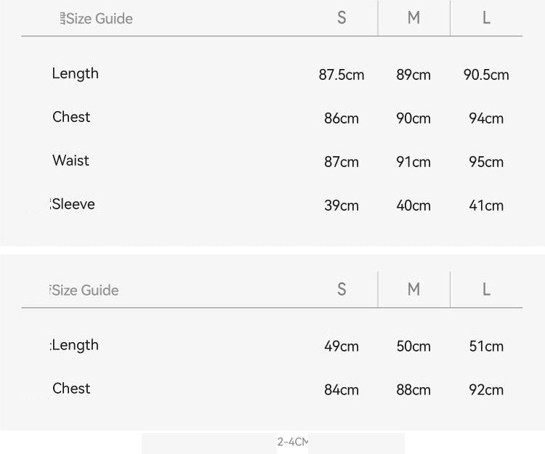Select the S column in bottom table
Screen dimensions: 545x454
(x=342, y=289)
